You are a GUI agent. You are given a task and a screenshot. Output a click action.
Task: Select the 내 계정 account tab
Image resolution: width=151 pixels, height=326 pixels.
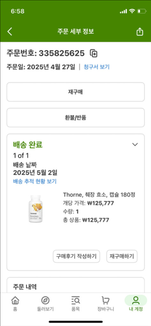(x=136, y=303)
